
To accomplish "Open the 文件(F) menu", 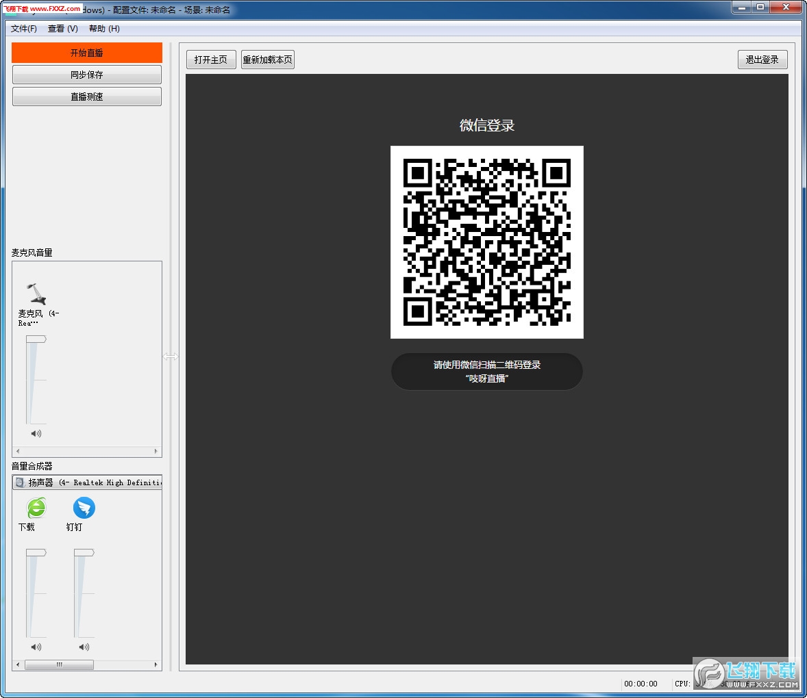I will click(24, 29).
